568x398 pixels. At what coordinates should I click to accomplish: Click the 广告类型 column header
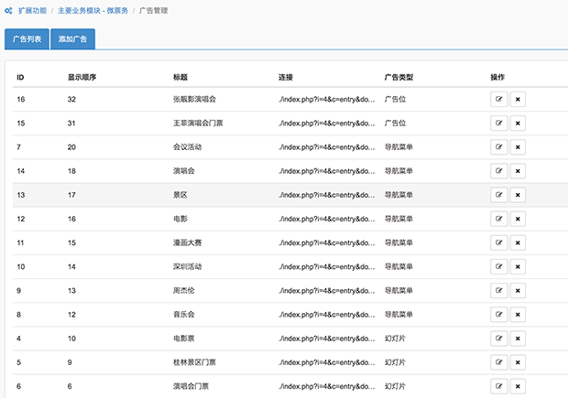coord(399,77)
